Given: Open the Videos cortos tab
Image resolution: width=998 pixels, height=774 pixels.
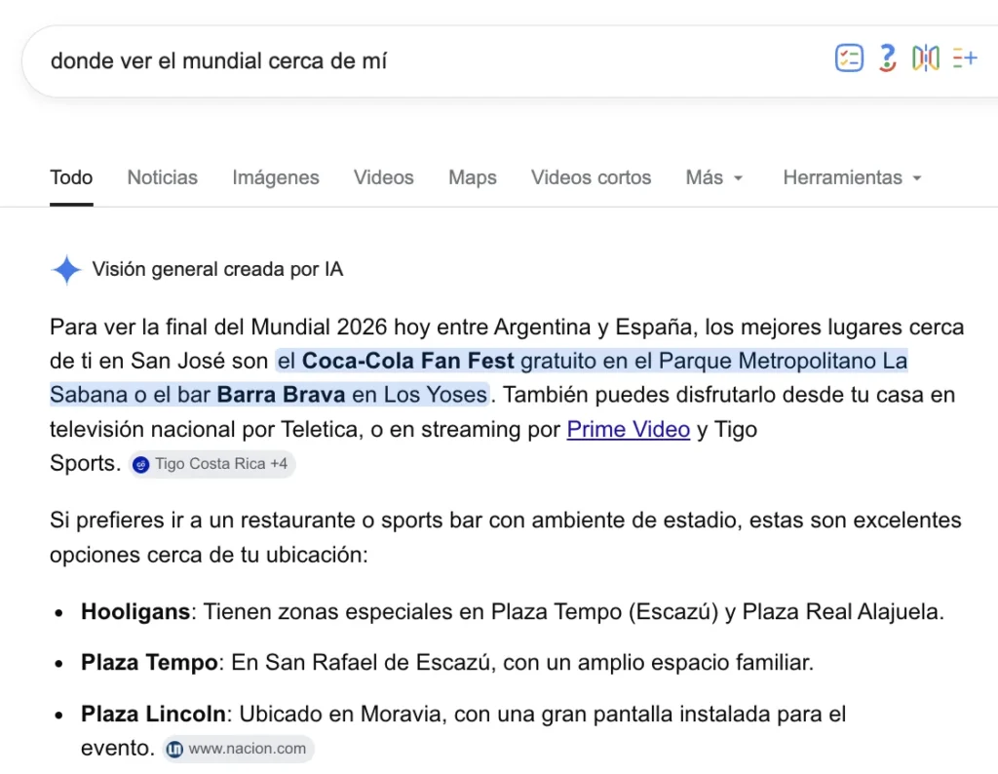Looking at the screenshot, I should (592, 177).
